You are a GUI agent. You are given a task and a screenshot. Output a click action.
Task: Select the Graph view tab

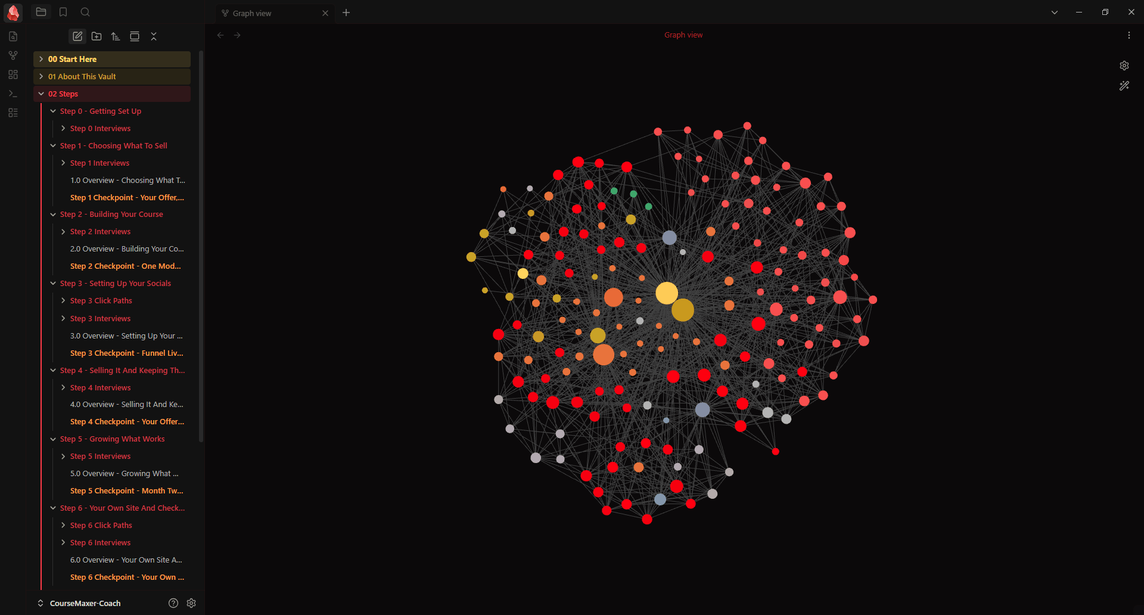pyautogui.click(x=275, y=13)
